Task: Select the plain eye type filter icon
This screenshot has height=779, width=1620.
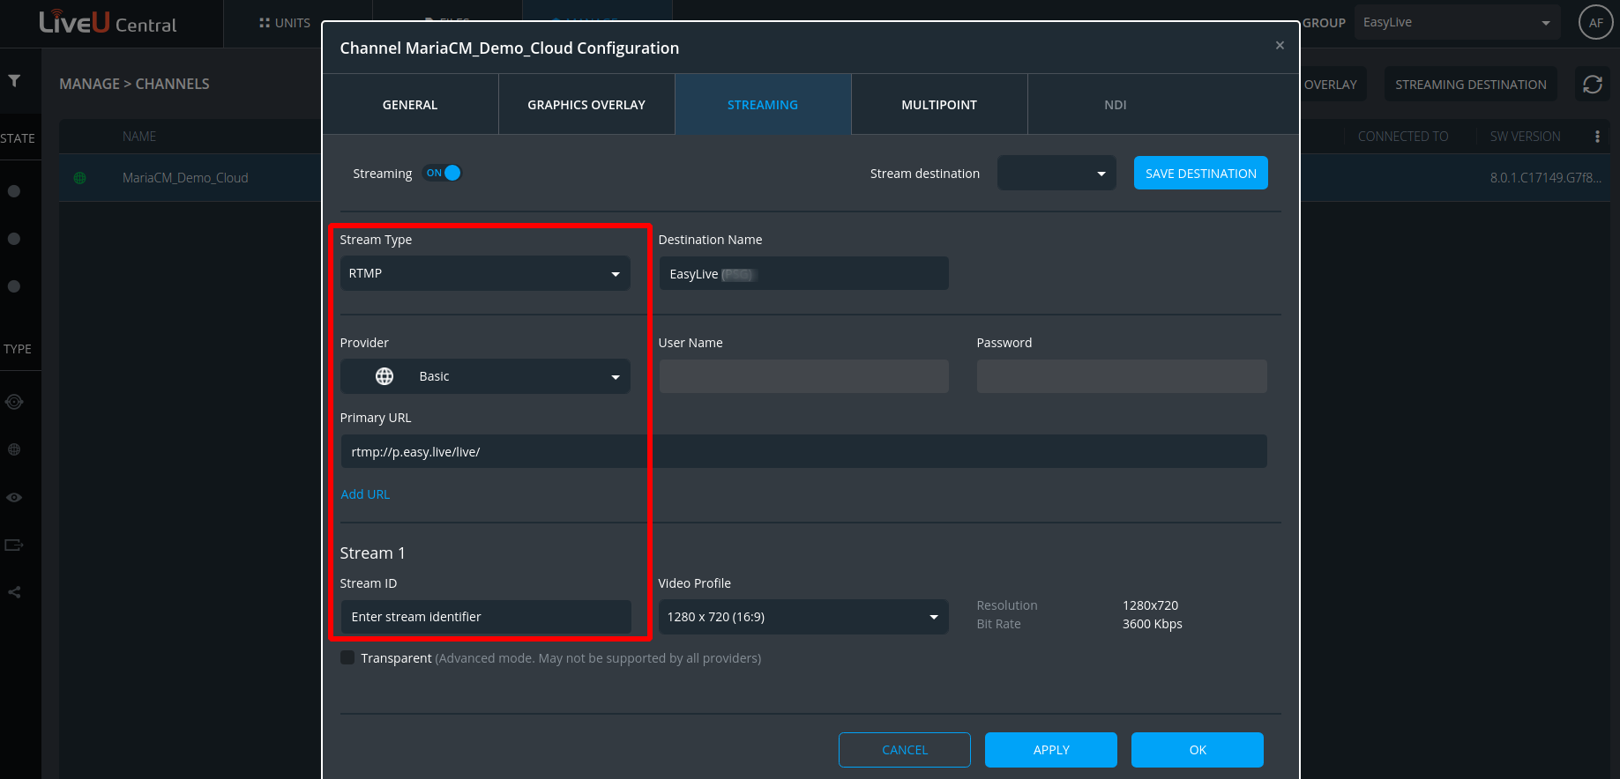Action: [14, 497]
